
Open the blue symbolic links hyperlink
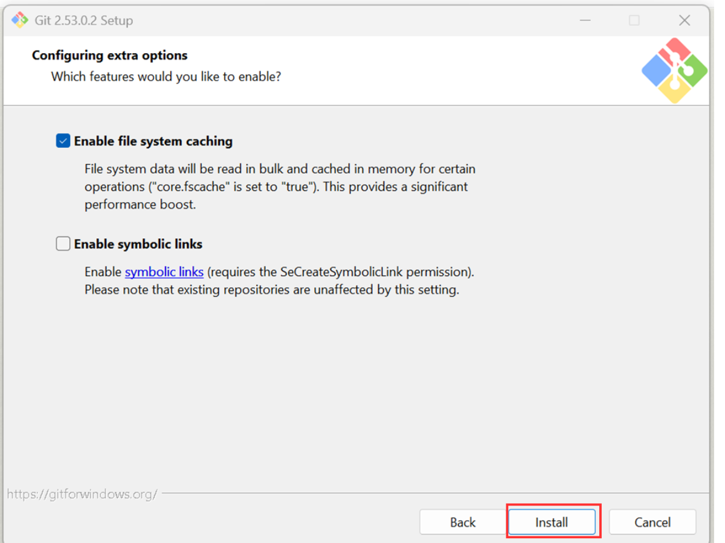164,272
